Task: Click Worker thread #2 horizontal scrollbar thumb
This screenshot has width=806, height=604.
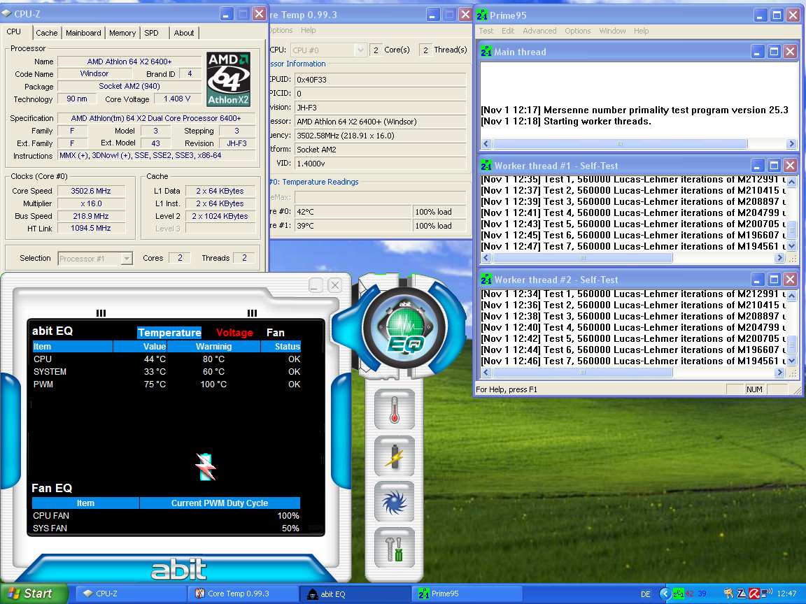Action: (x=582, y=373)
